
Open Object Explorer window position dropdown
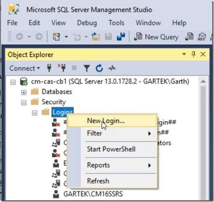(184, 54)
